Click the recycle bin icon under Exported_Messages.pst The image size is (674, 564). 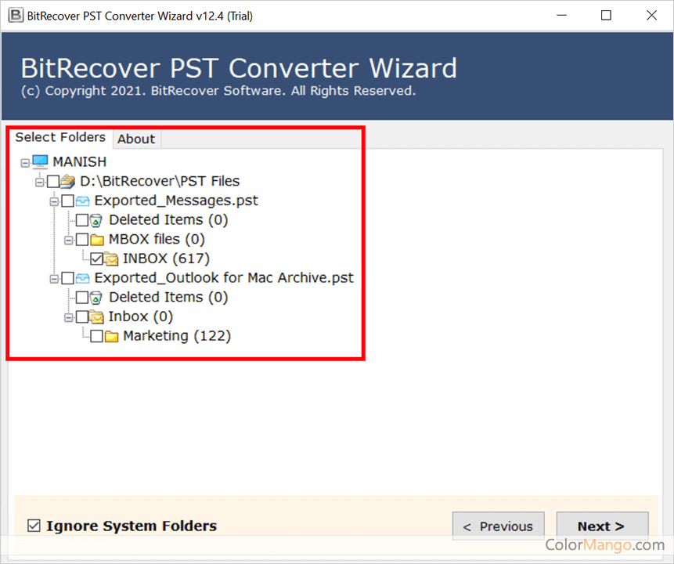(96, 220)
